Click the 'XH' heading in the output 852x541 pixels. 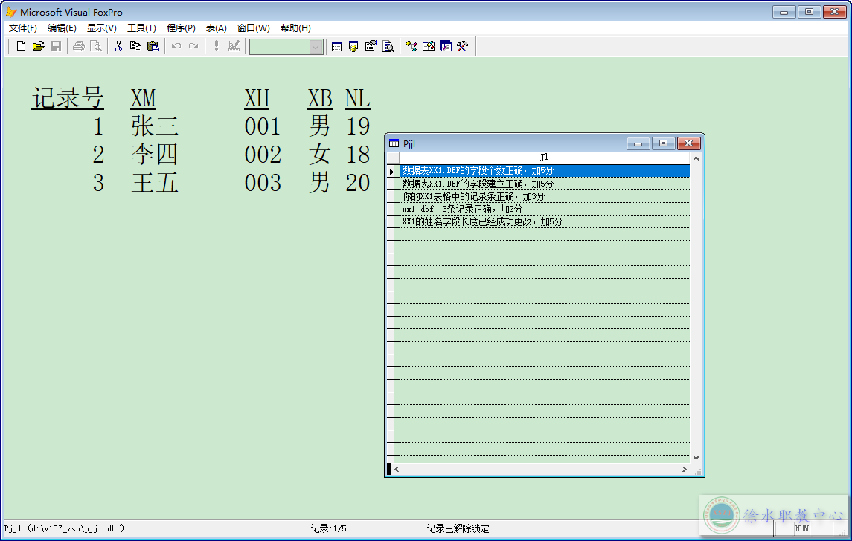(x=257, y=98)
